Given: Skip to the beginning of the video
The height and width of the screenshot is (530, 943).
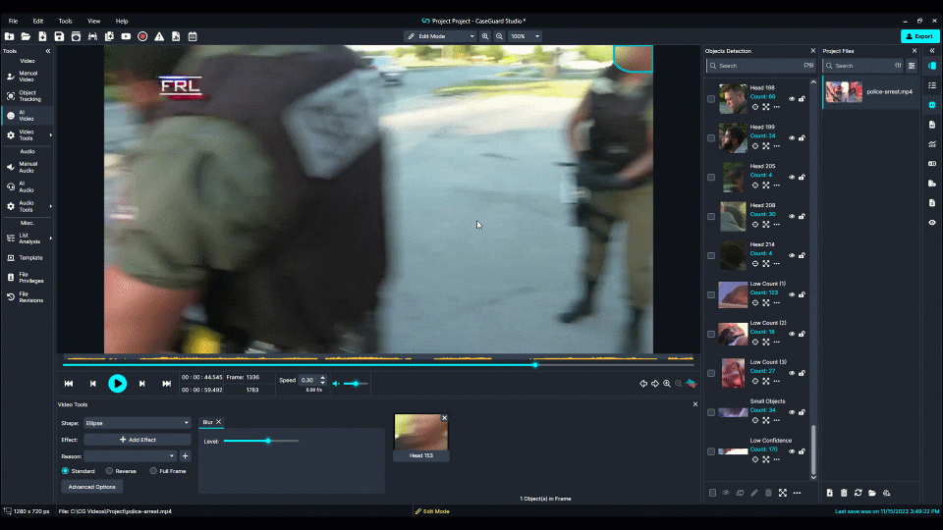Looking at the screenshot, I should [69, 384].
